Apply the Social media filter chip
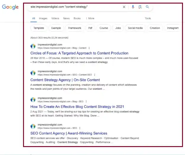The height and width of the screenshot is (155, 185). coord(135,28)
